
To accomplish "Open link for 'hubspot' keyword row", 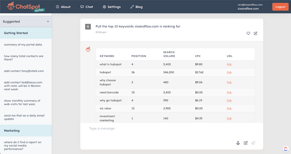I will click(x=229, y=72).
